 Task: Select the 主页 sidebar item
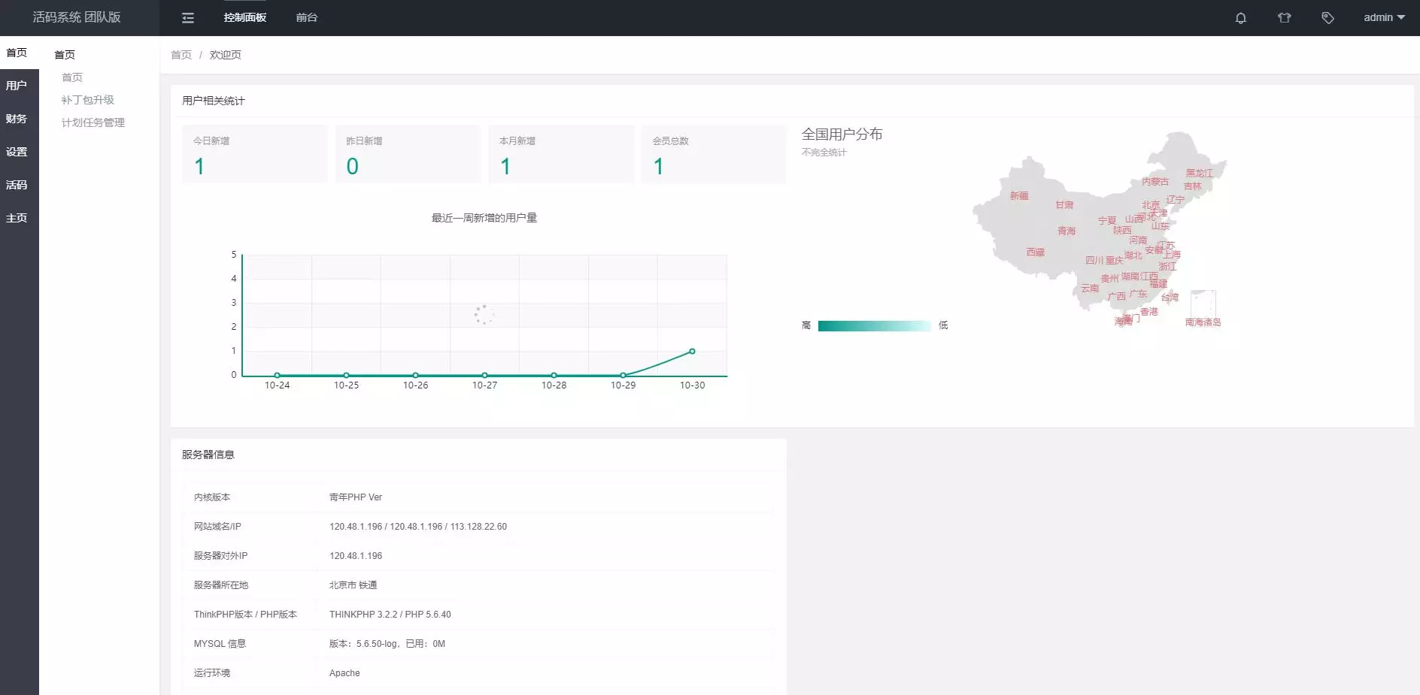pyautogui.click(x=17, y=218)
